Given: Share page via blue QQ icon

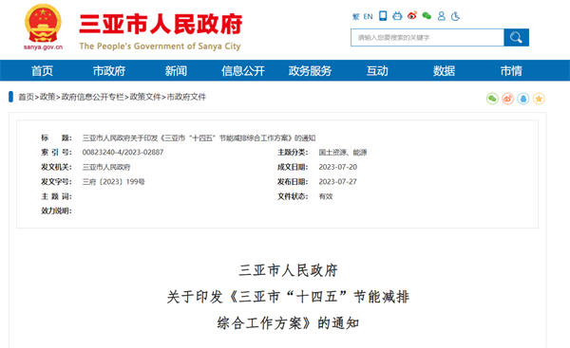Looking at the screenshot, I should coord(523,99).
